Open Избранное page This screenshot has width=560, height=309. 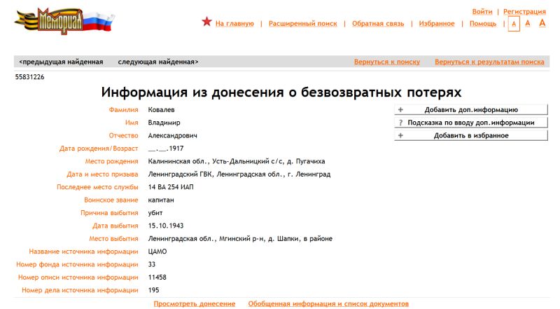click(x=437, y=24)
